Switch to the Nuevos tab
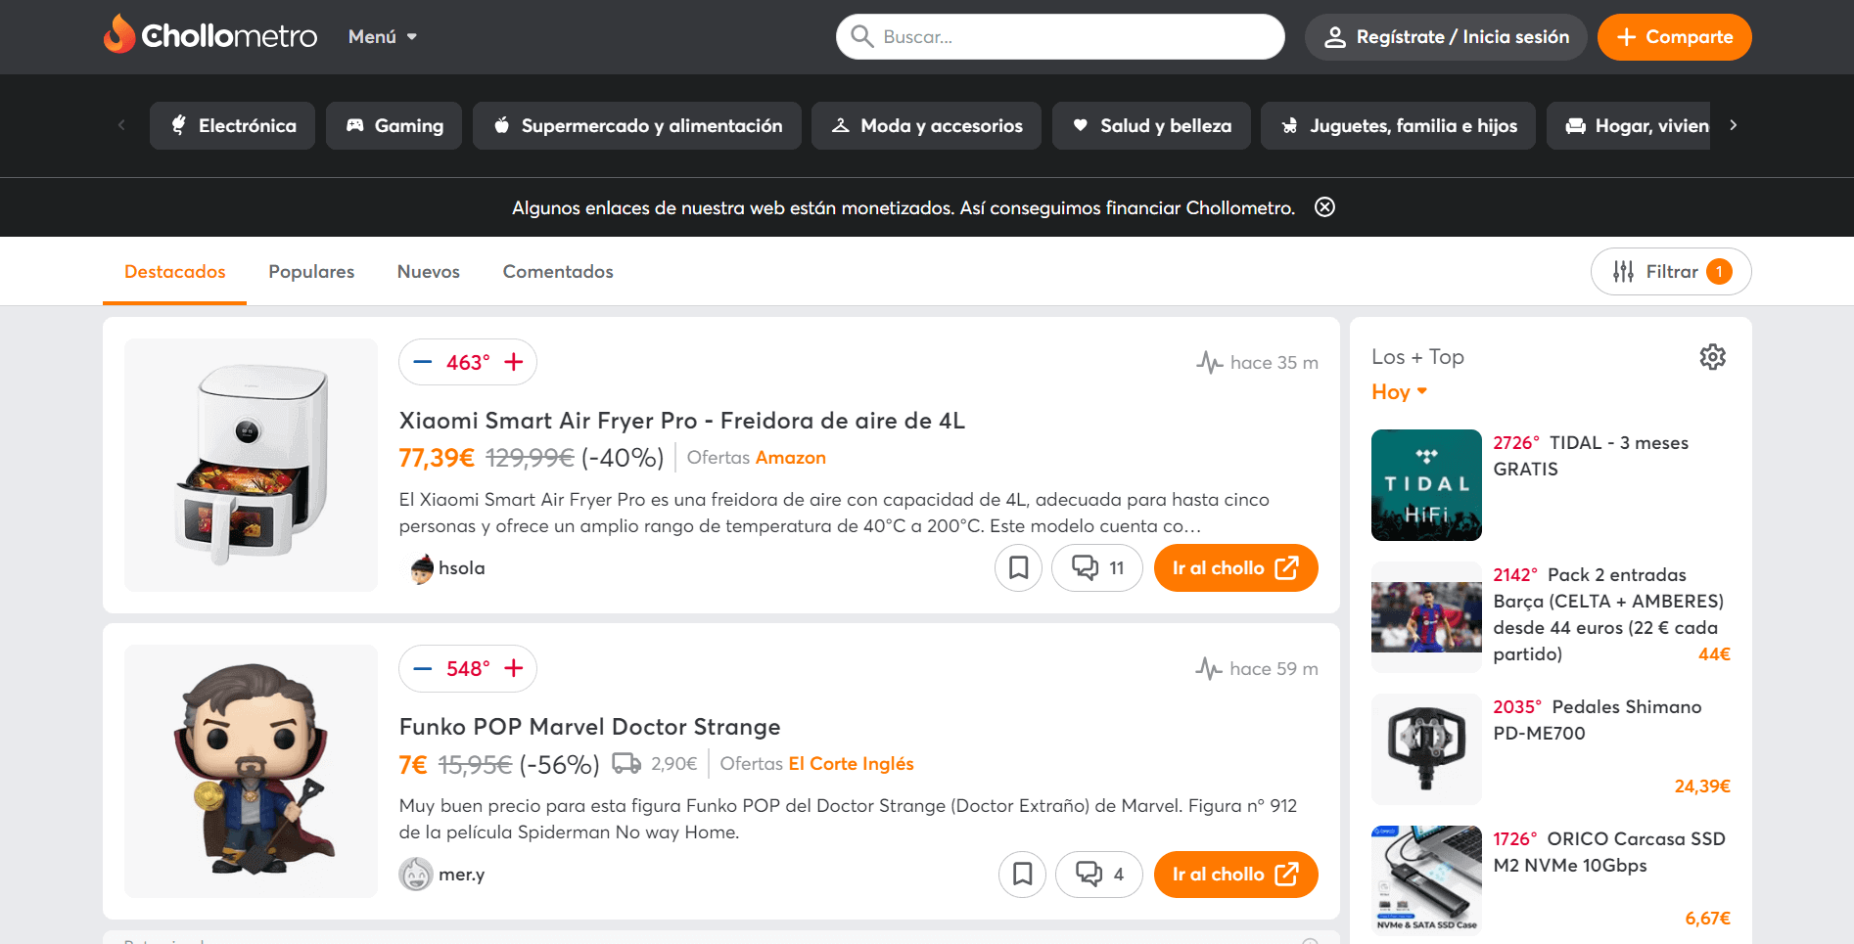Viewport: 1854px width, 944px height. click(428, 272)
